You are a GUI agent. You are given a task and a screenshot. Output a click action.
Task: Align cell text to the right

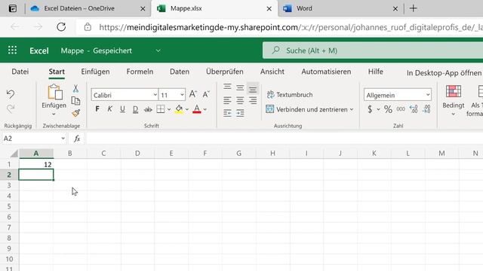tap(253, 100)
